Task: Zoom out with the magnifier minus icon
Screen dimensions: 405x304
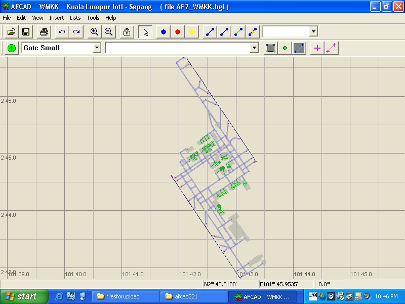Action: coord(108,32)
